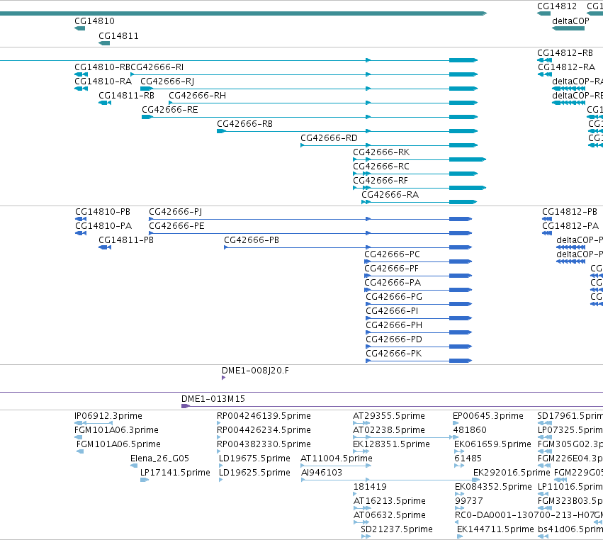The width and height of the screenshot is (603, 540).
Task: Click protein CG14812-PA label
Action: [570, 226]
